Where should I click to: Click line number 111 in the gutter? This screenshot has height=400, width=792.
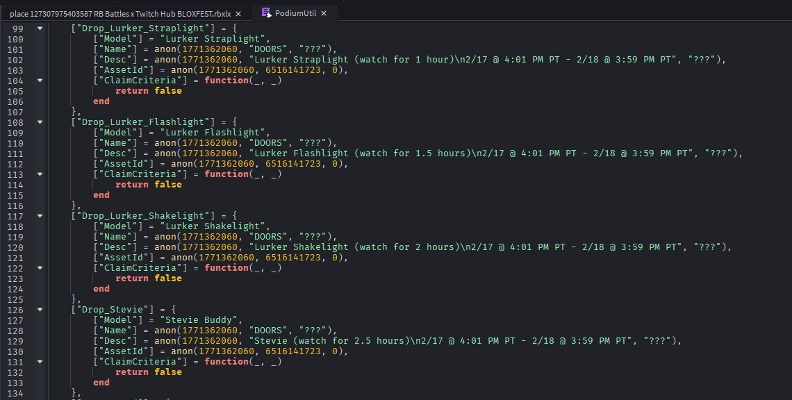coord(15,153)
